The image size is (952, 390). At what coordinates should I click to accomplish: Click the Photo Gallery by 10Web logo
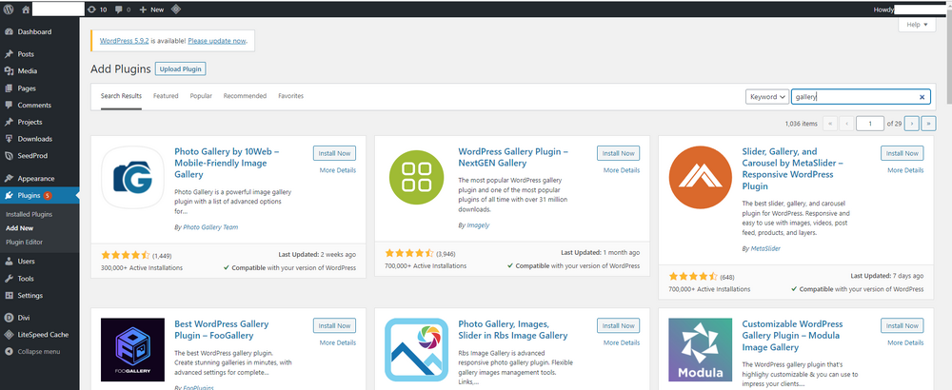(132, 177)
